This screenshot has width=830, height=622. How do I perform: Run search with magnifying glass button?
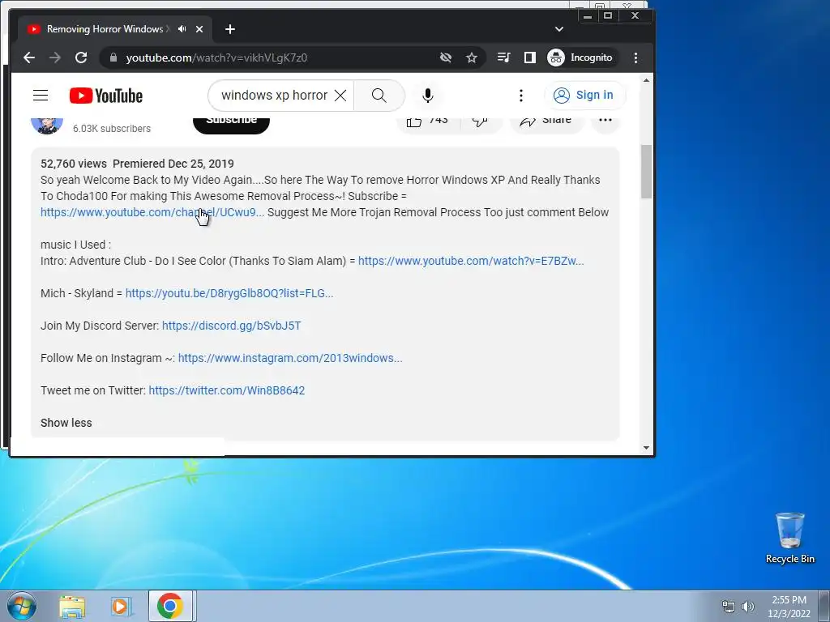click(x=379, y=96)
